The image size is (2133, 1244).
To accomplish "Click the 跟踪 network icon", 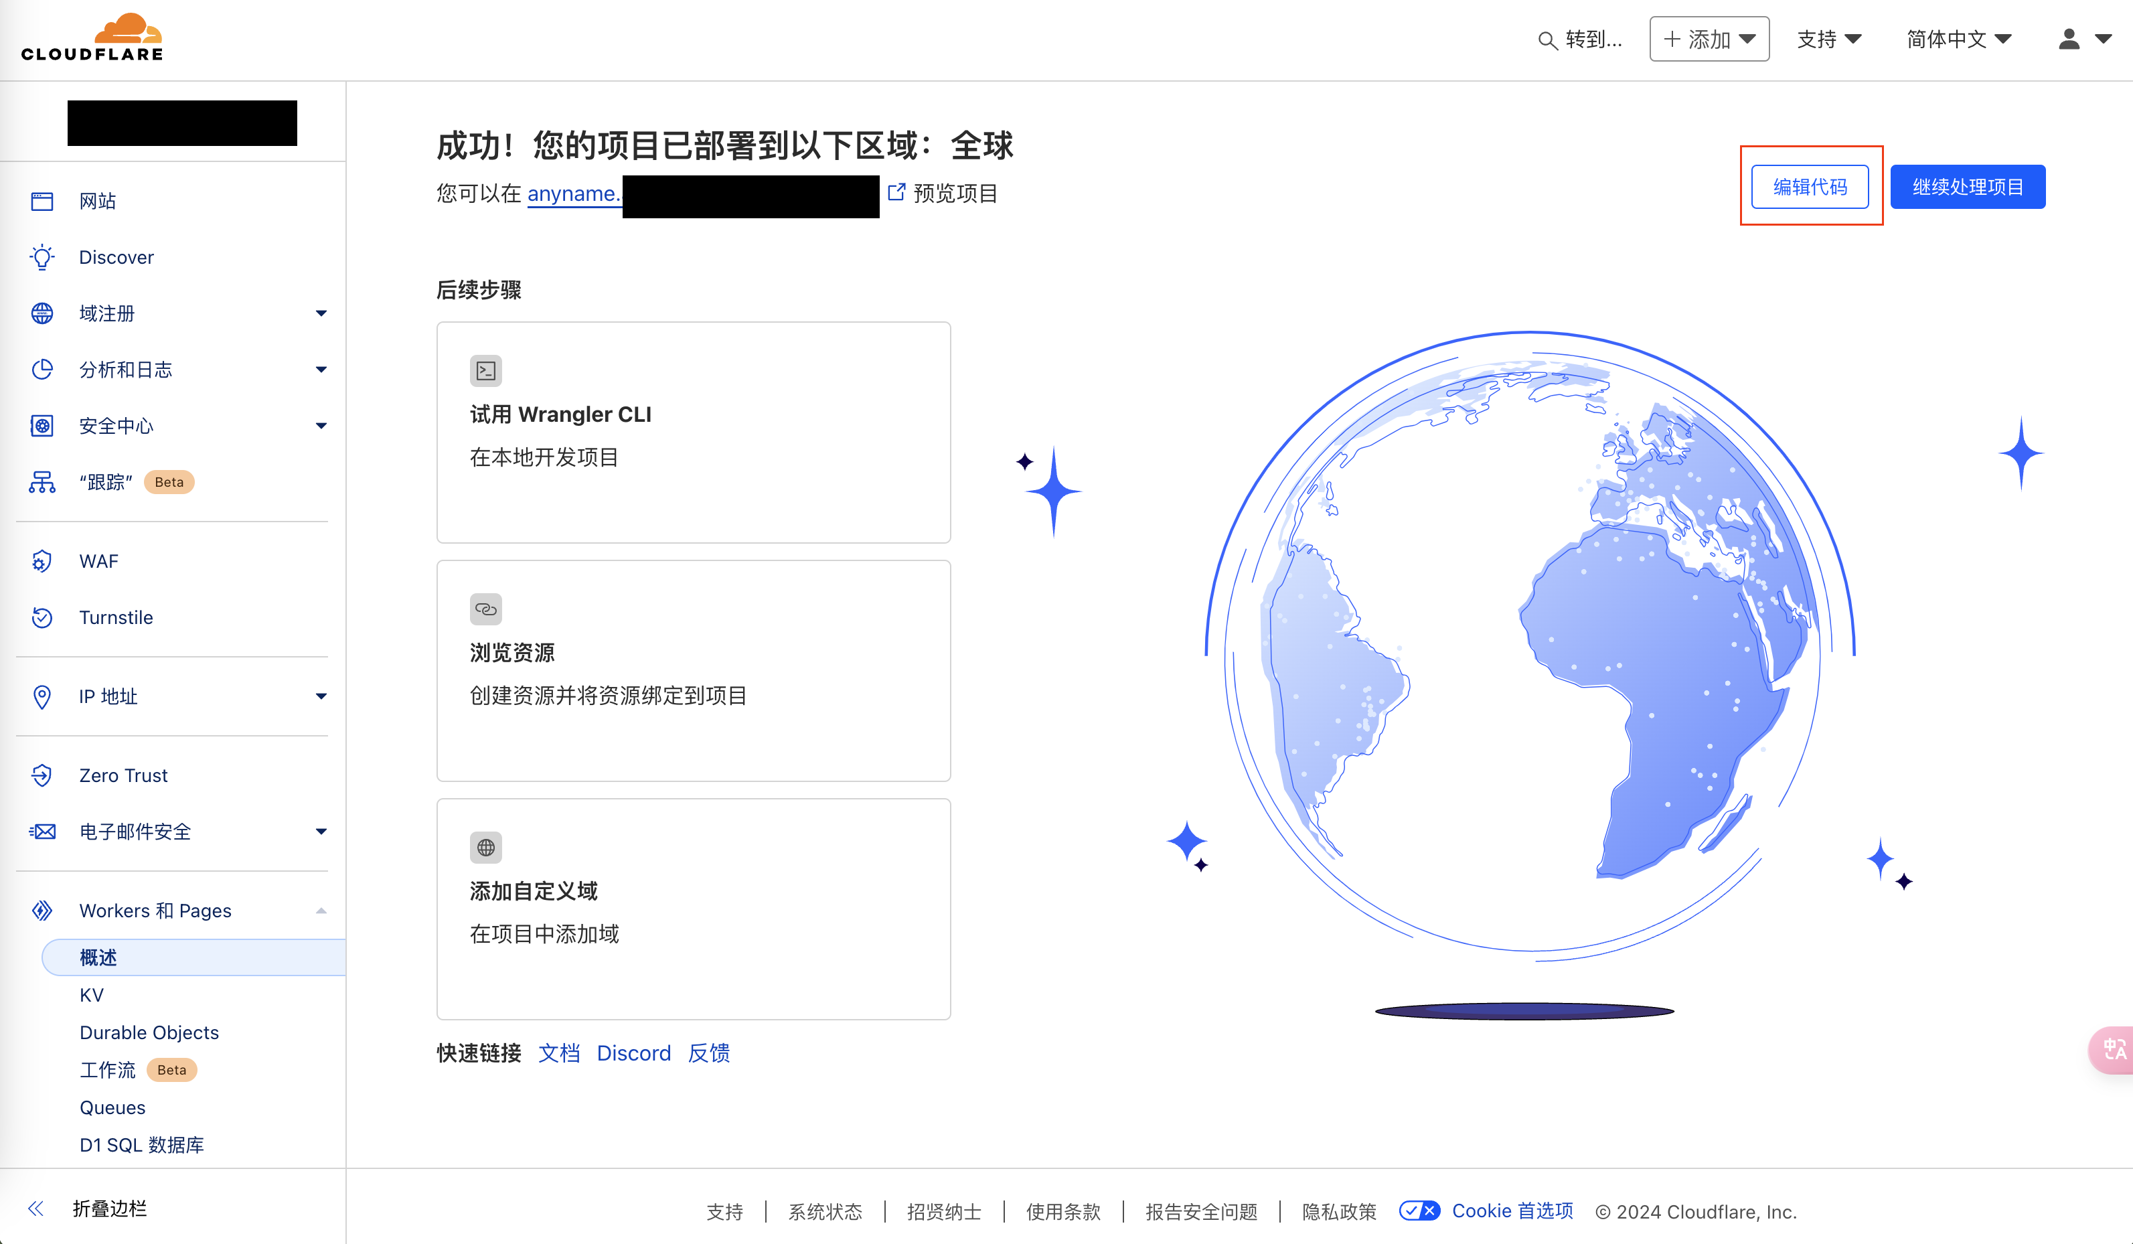I will pyautogui.click(x=42, y=482).
